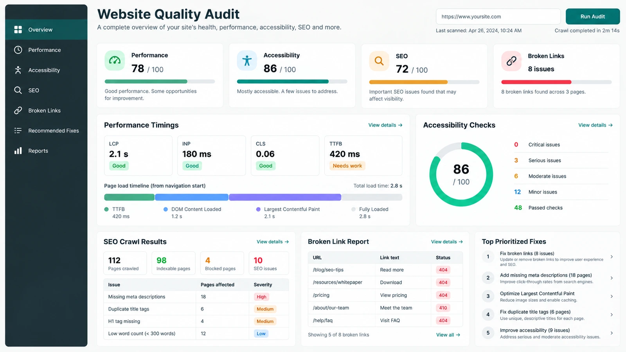This screenshot has width=626, height=352.
Task: Click the orange search icon on SEO card
Action: 379,61
